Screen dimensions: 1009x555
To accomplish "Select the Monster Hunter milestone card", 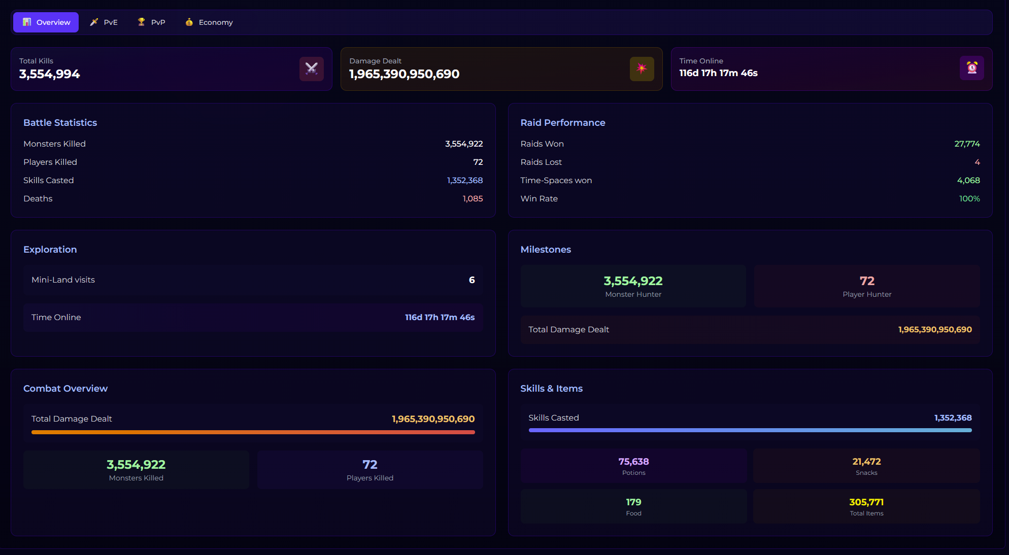I will [633, 286].
